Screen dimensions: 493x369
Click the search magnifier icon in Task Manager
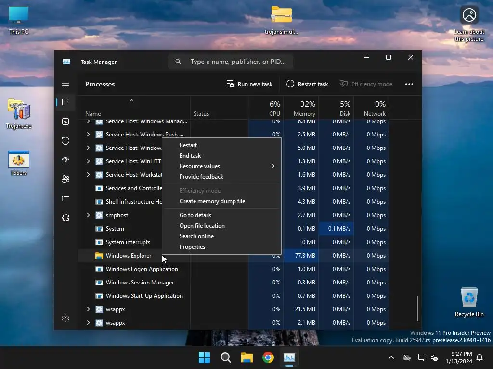click(178, 61)
